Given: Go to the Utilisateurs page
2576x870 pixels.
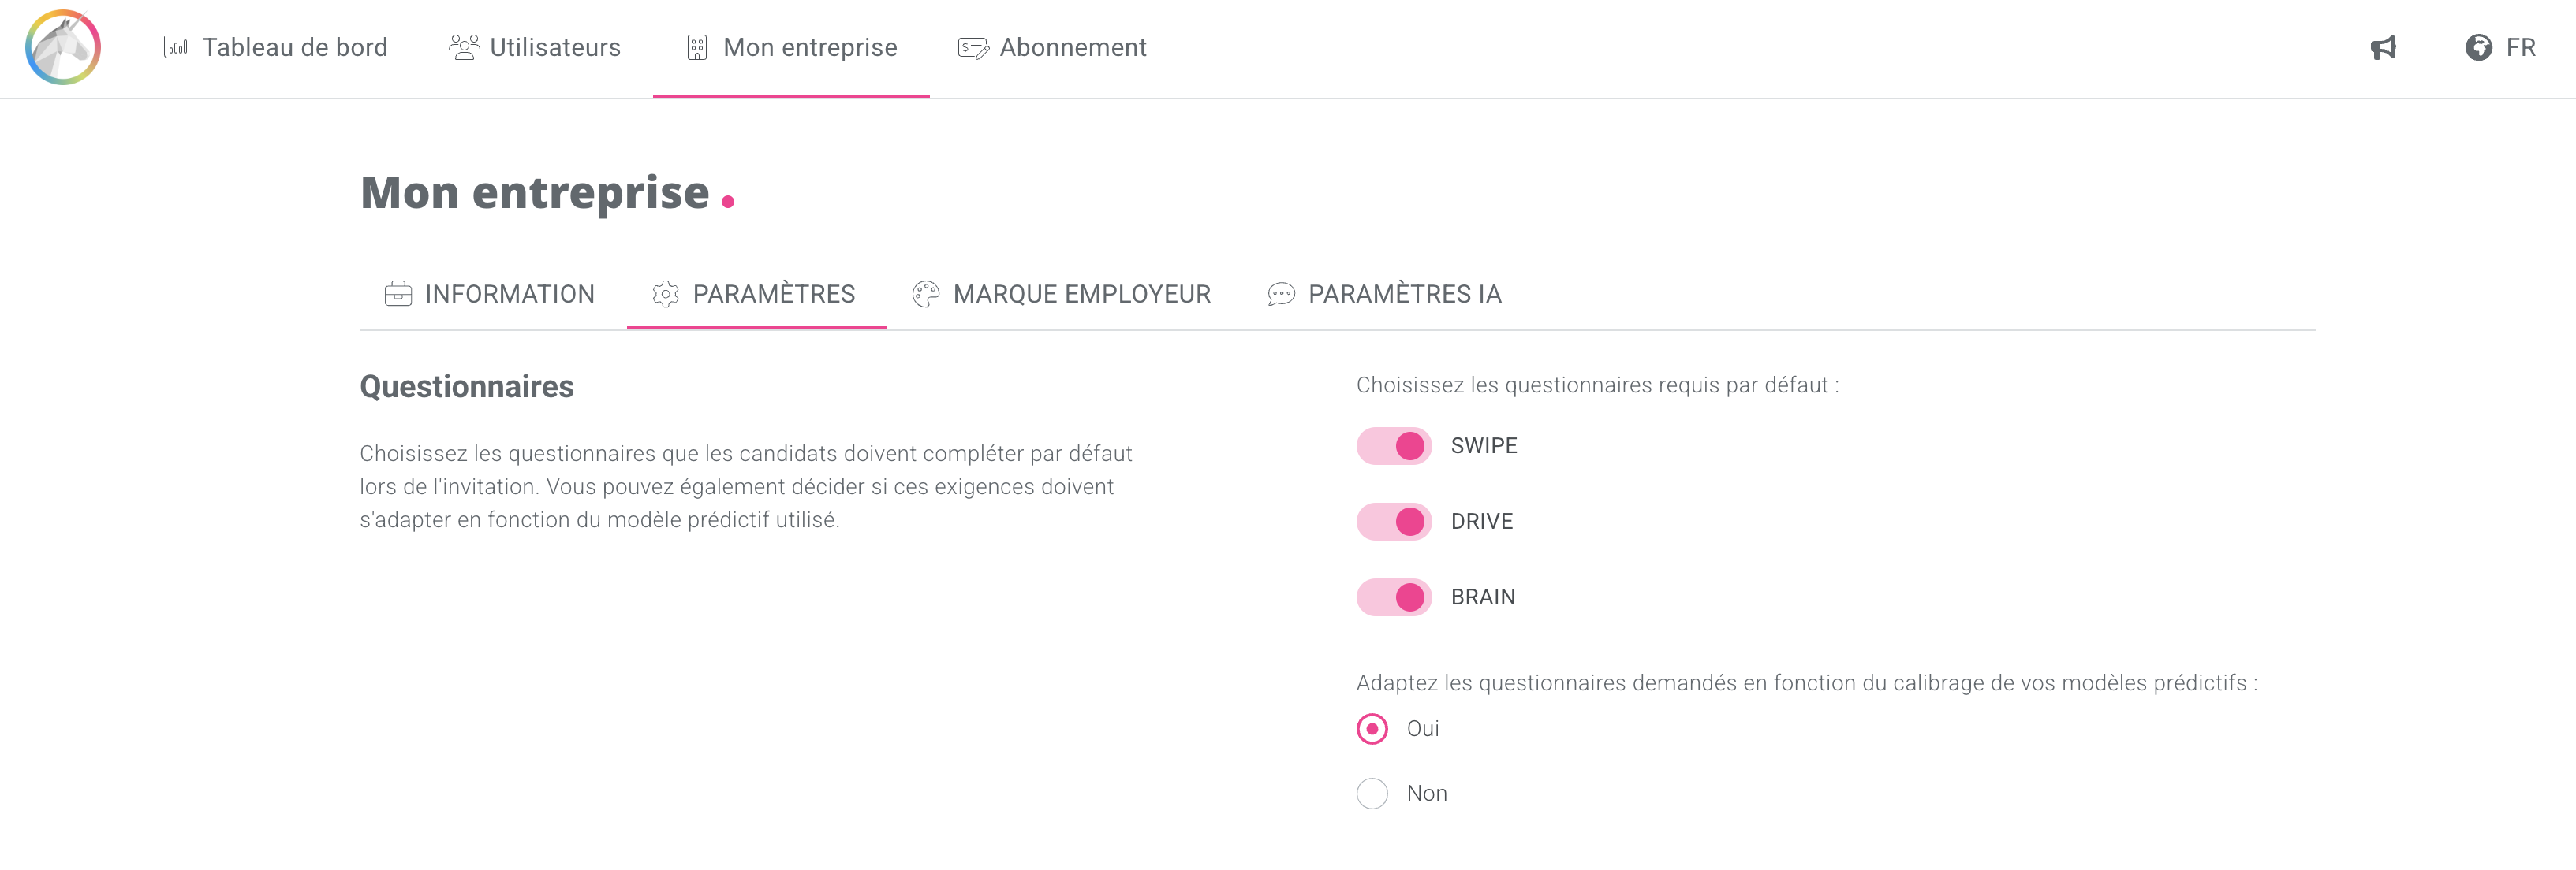Looking at the screenshot, I should click(x=555, y=48).
